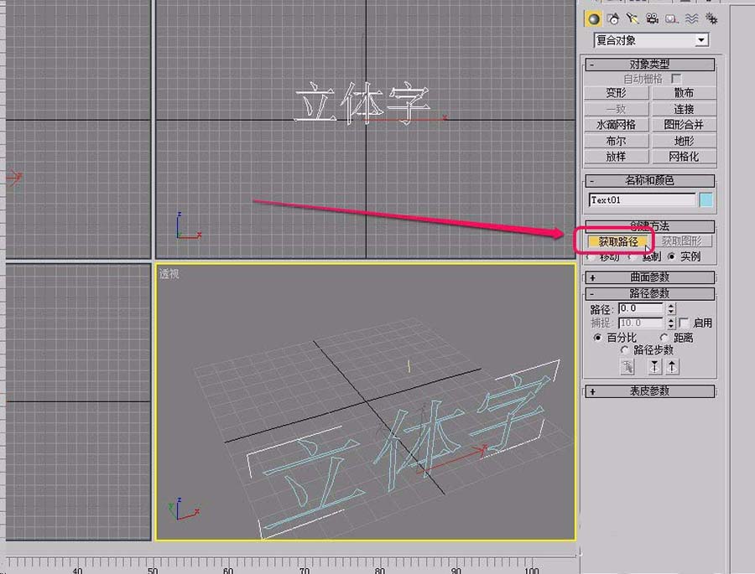
Task: Click the previous shape arrow icon under 路径步数
Action: [x=654, y=366]
